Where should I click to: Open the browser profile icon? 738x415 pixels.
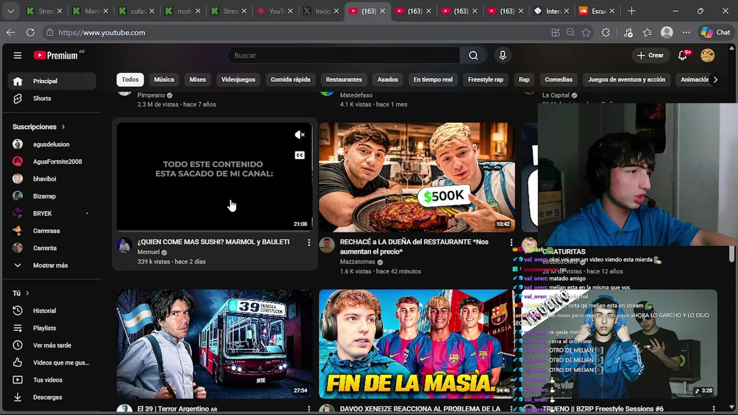667,33
